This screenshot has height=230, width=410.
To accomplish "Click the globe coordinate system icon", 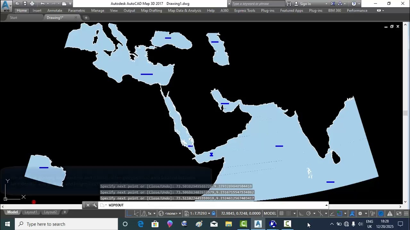I will [161, 213].
